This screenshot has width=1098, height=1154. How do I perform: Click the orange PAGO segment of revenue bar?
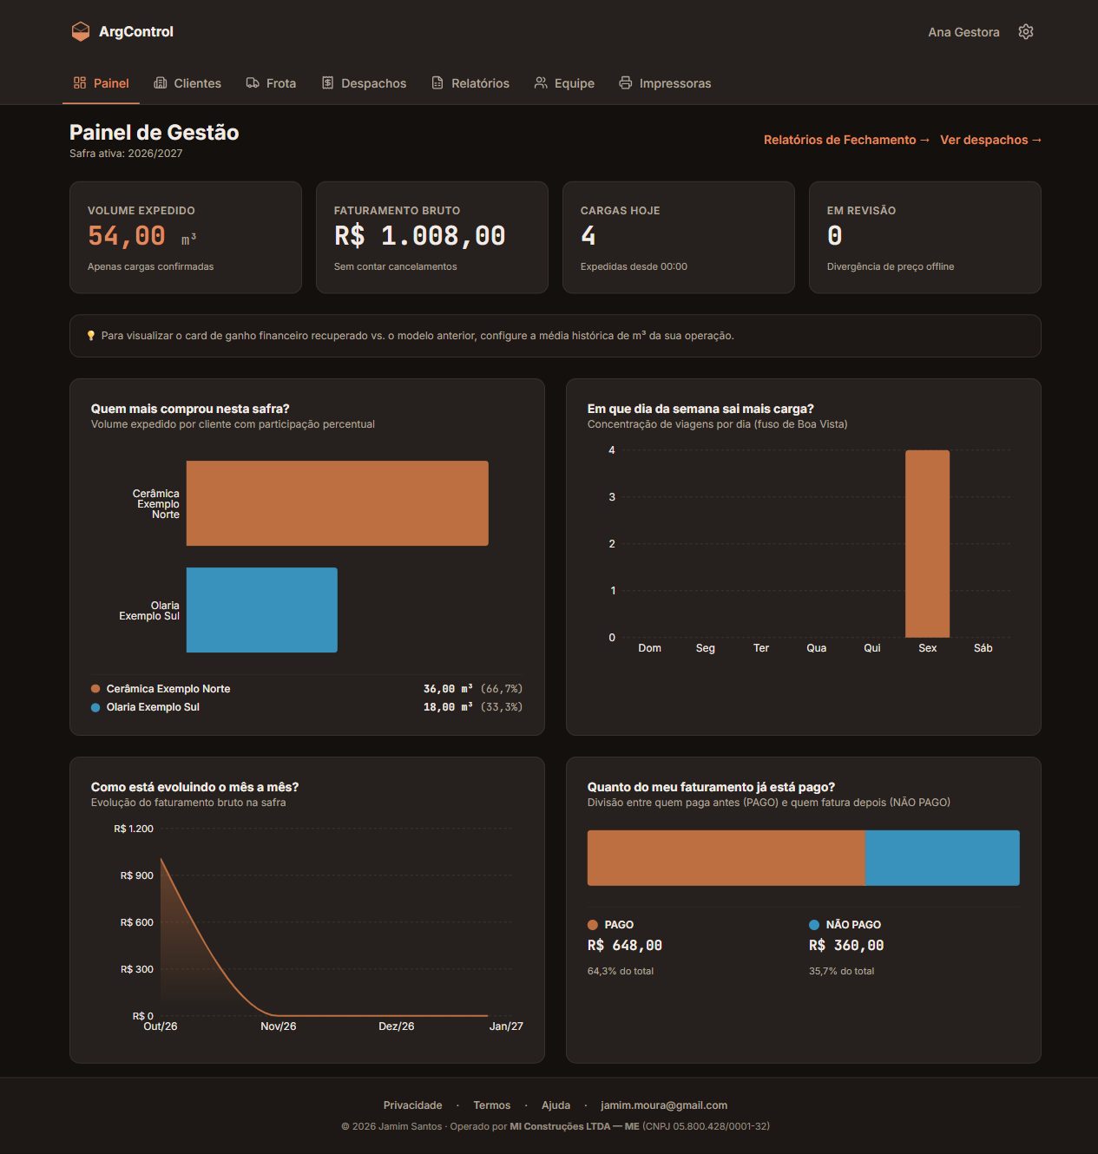click(x=727, y=858)
